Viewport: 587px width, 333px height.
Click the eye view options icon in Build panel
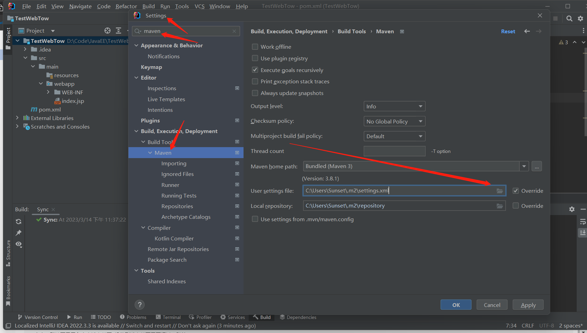[19, 244]
